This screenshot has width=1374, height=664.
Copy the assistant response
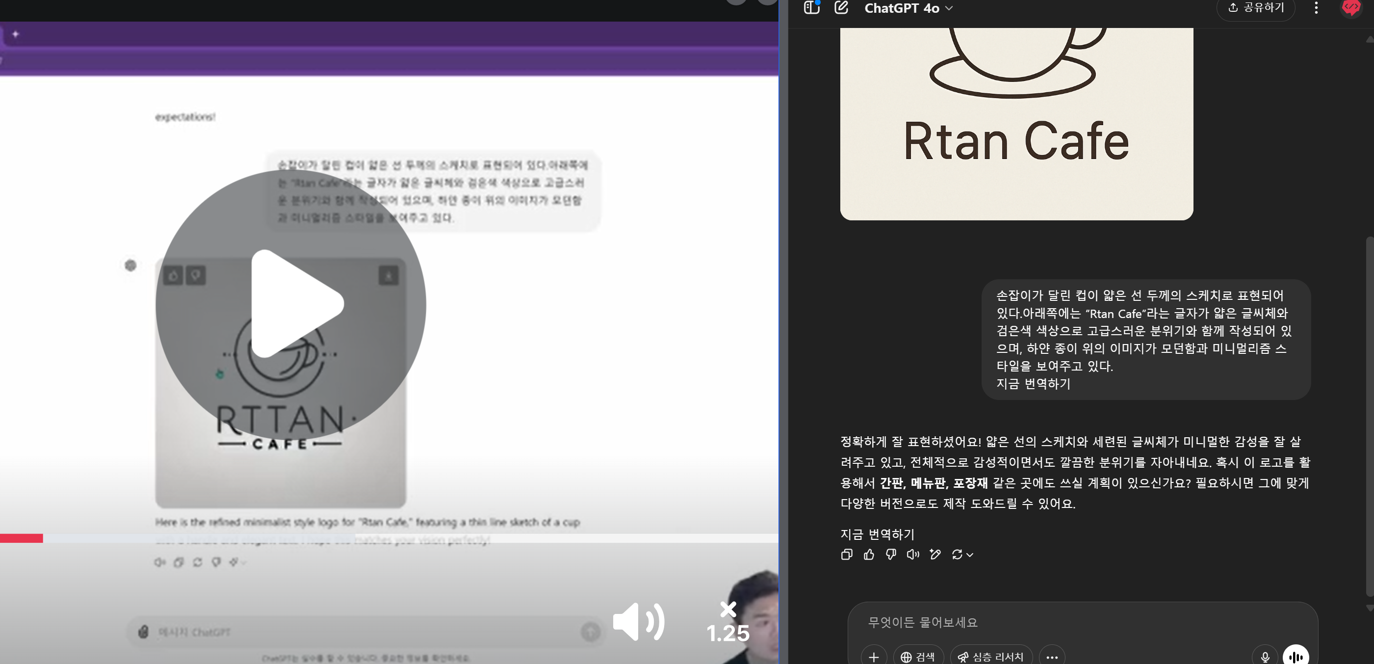tap(847, 555)
